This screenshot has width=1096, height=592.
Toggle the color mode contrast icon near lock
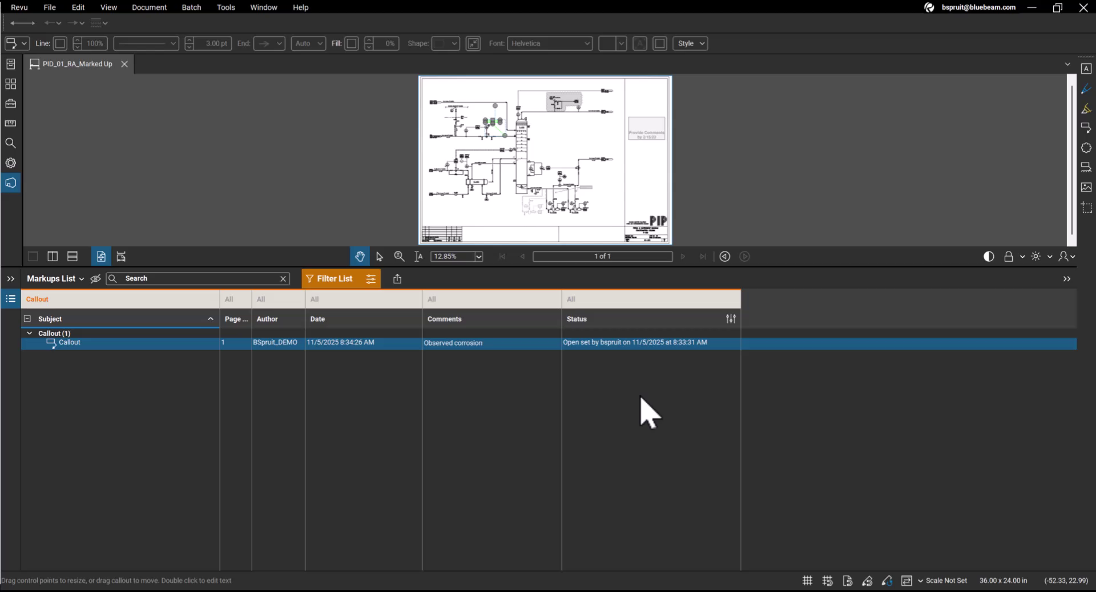click(989, 257)
